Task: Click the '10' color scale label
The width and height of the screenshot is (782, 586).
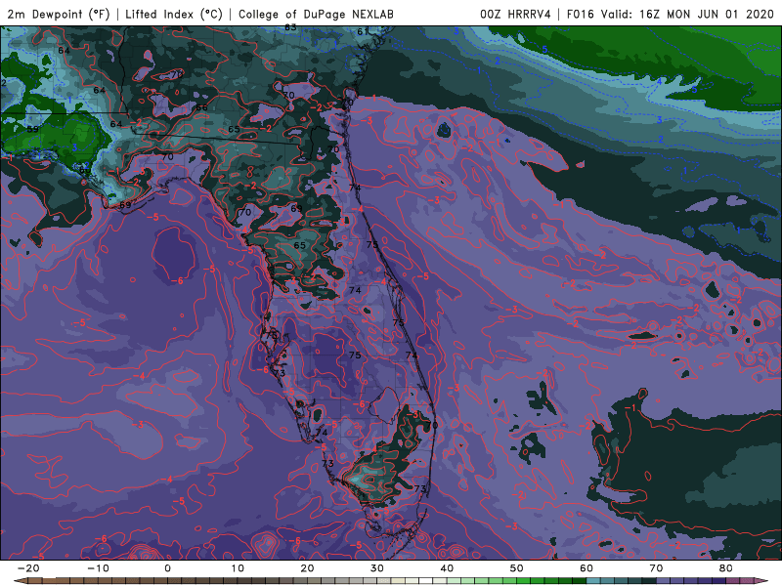Action: pos(238,568)
